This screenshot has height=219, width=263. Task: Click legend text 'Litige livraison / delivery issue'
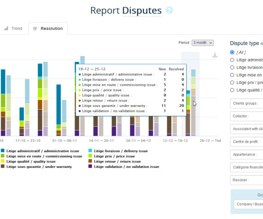(x=121, y=151)
